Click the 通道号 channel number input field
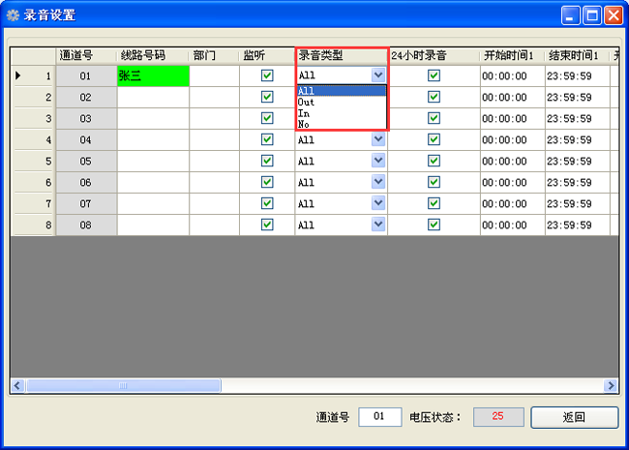The width and height of the screenshot is (629, 450). click(380, 417)
